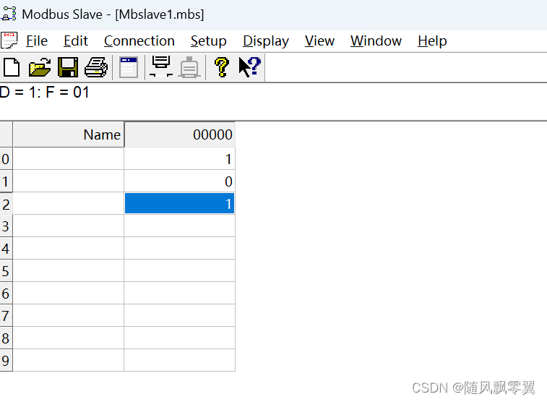Open the File menu
Image resolution: width=547 pixels, height=402 pixels.
coord(37,40)
